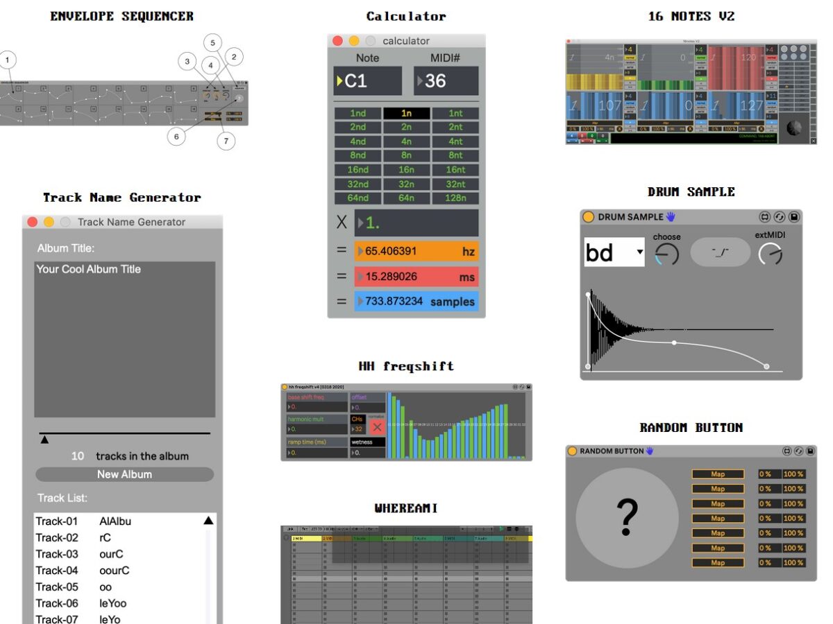
Task: Select Track-02 rC in Track List
Action: (x=118, y=537)
